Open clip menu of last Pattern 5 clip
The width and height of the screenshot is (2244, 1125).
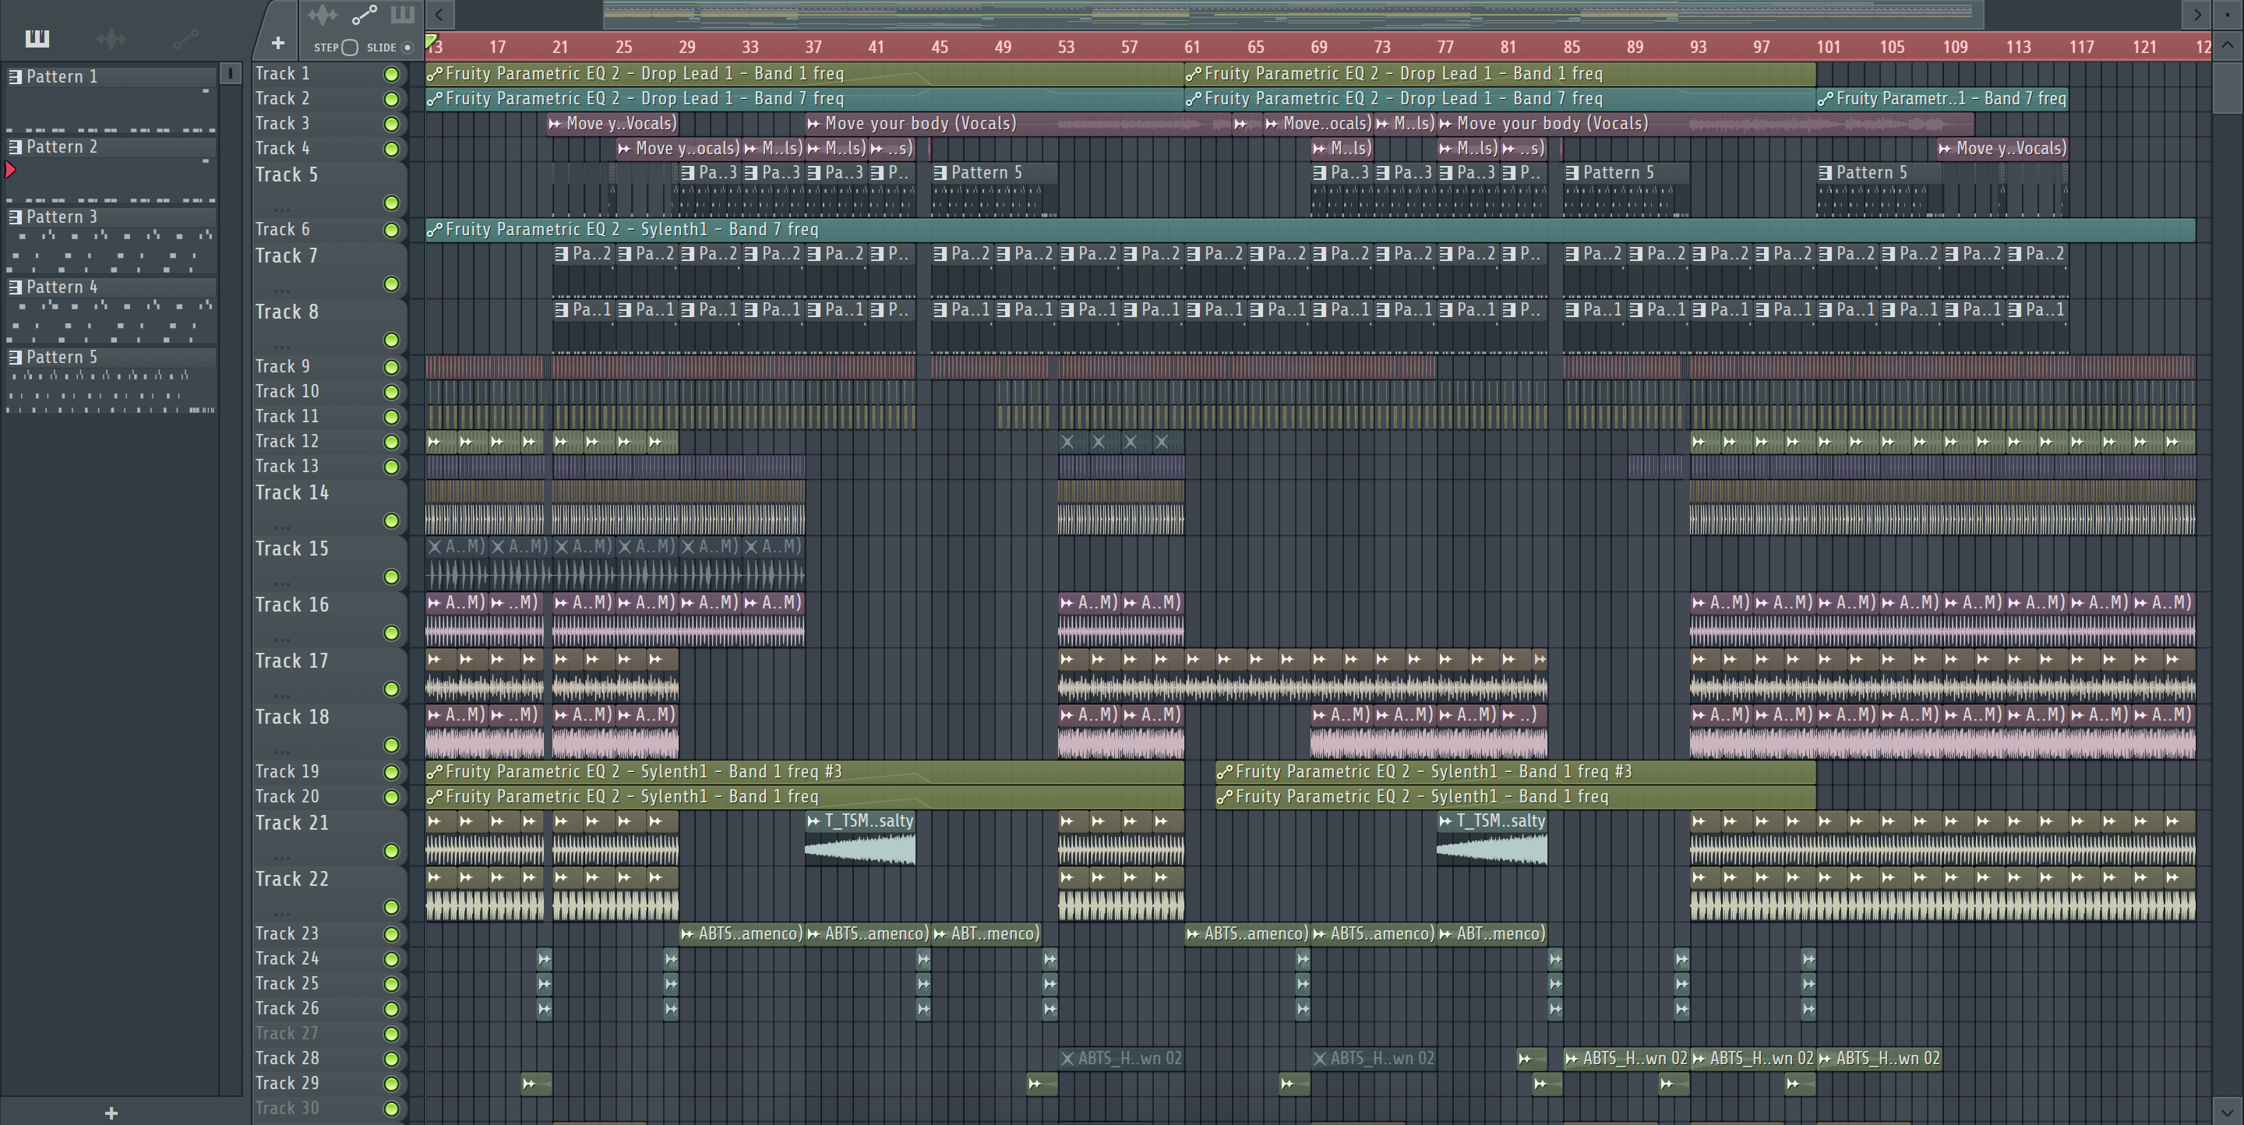[1826, 173]
